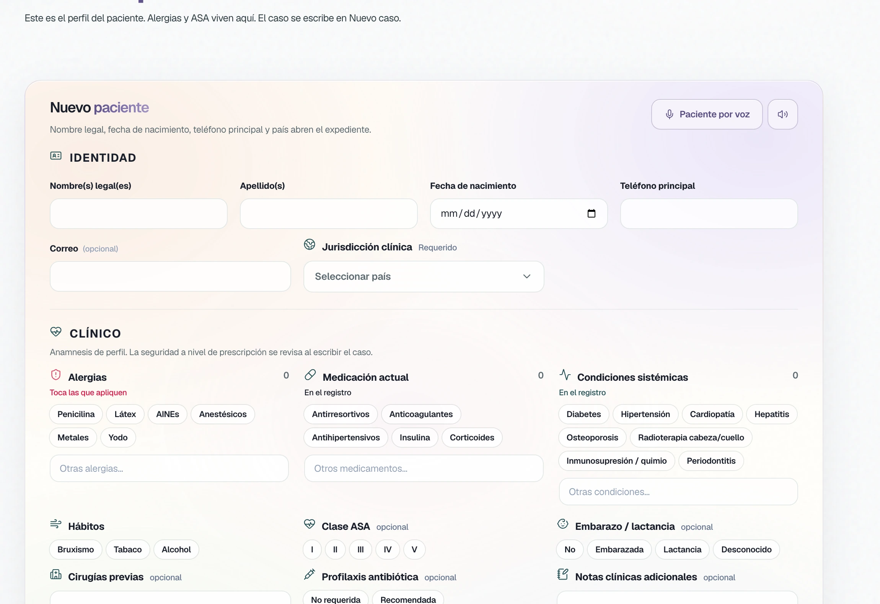Toggle the Penicilina allergy chip

(x=76, y=414)
